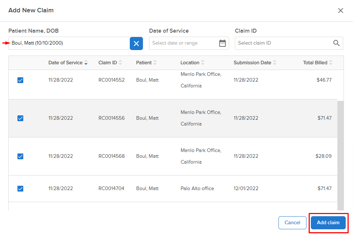Click the Add New Claim dialog title
The width and height of the screenshot is (353, 234).
(31, 10)
